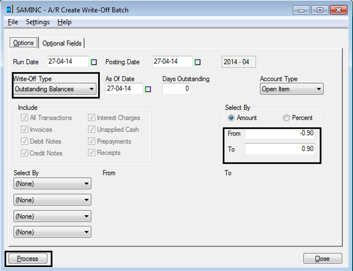Screen dimensions: 353x271
Task: Maximize the A/R Create Write-Off Batch window
Action: [x=320, y=10]
